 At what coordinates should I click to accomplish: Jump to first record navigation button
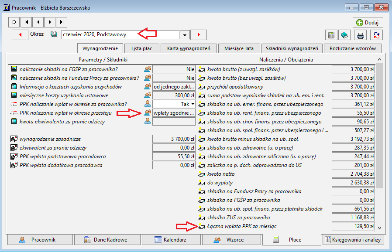coord(26,22)
